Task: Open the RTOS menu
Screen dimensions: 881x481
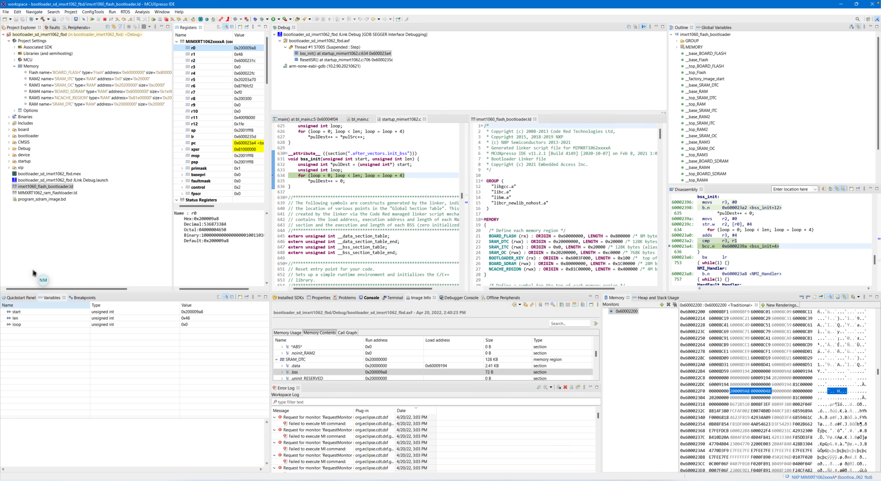Action: tap(125, 12)
